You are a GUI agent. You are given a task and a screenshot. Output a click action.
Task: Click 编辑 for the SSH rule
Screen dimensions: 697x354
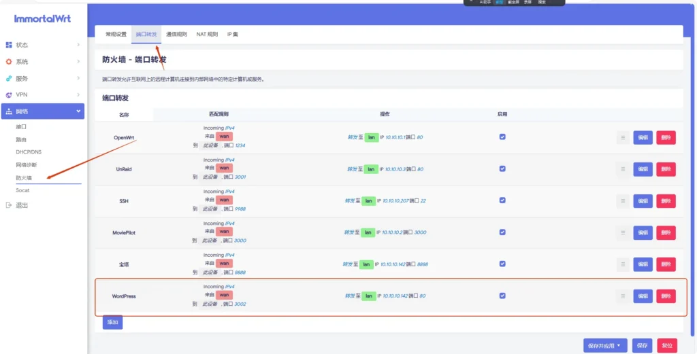[643, 201]
